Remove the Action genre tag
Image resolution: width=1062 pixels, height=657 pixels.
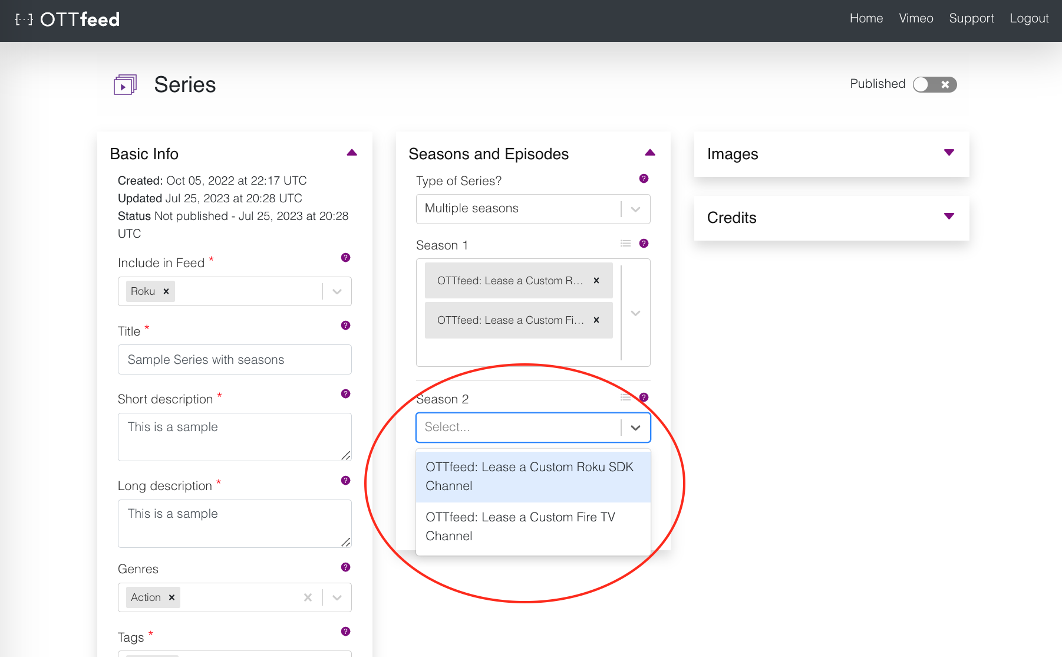(171, 597)
